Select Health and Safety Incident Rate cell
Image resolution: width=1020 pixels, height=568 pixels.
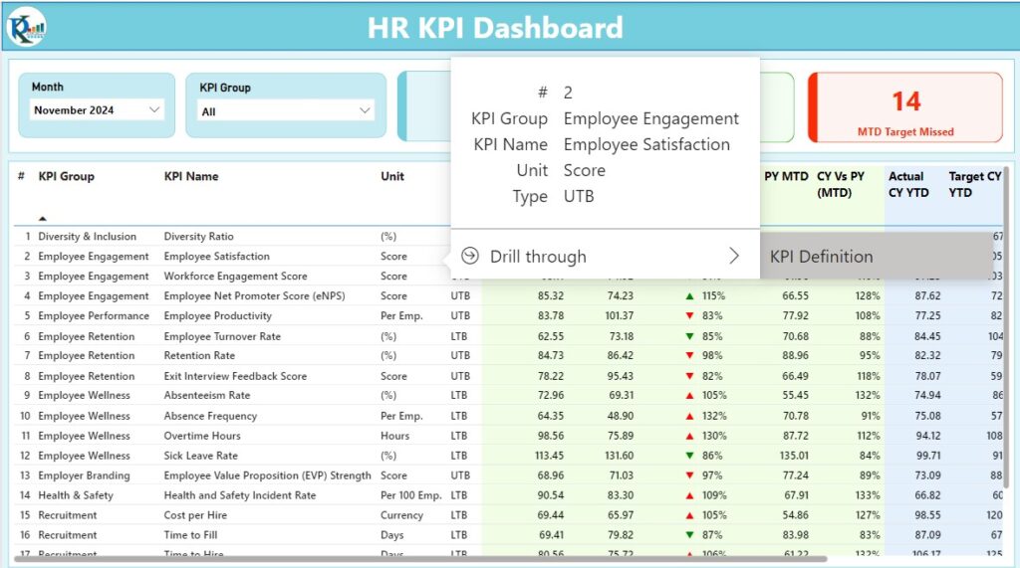pos(240,495)
